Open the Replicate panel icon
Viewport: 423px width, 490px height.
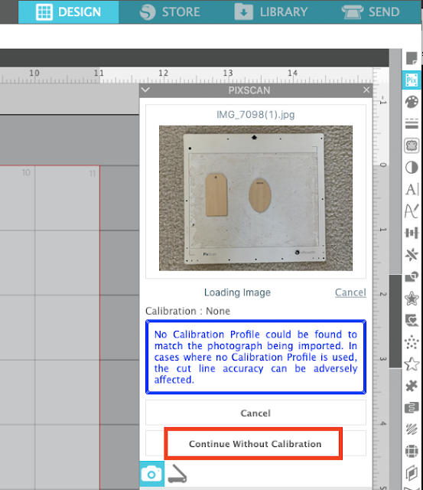(412, 255)
